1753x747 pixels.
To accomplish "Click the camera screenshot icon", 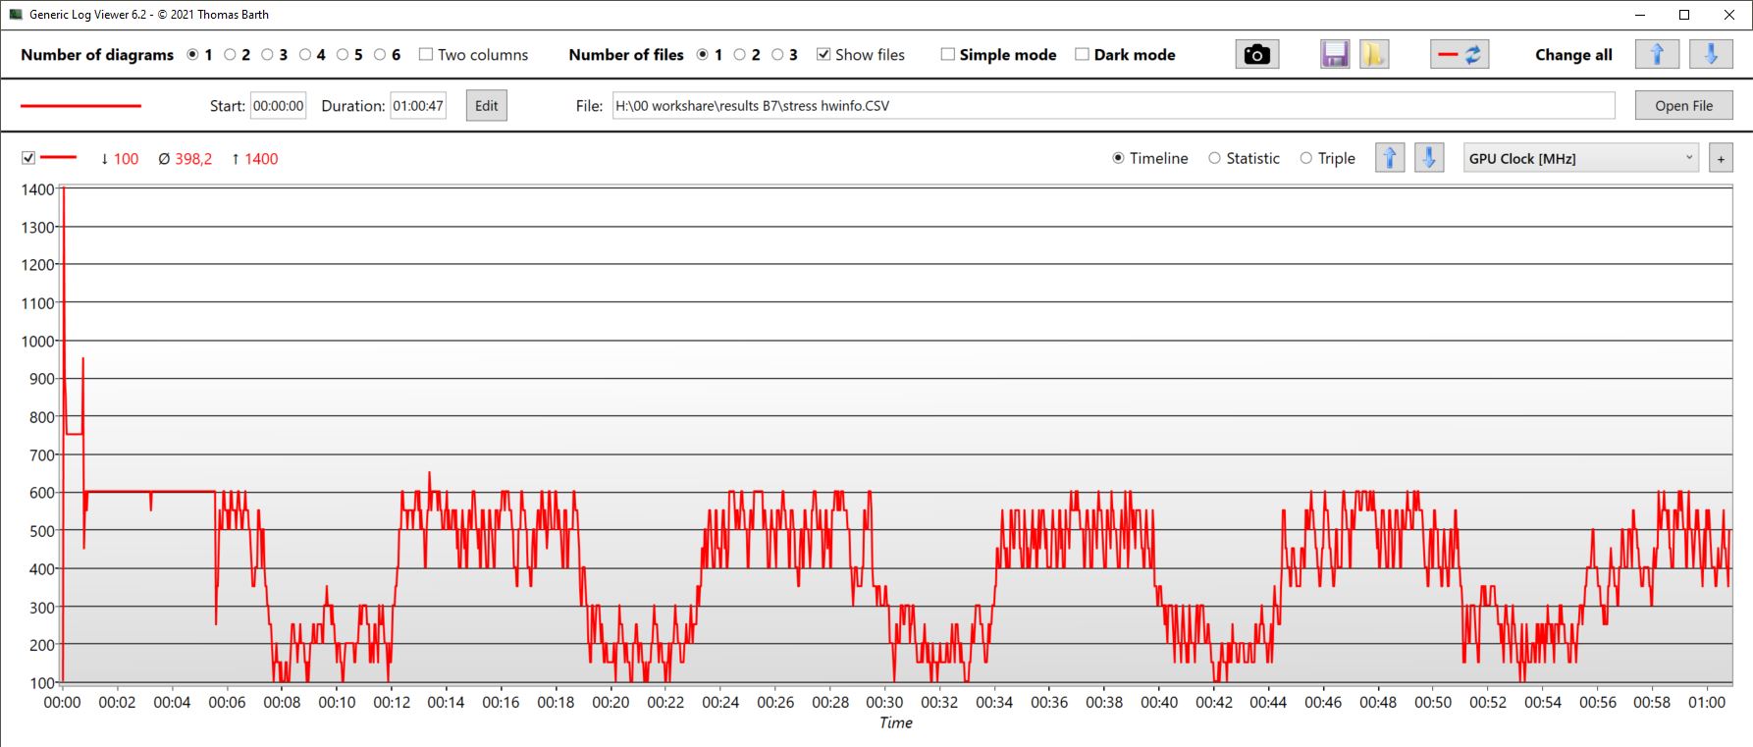I will pos(1256,55).
